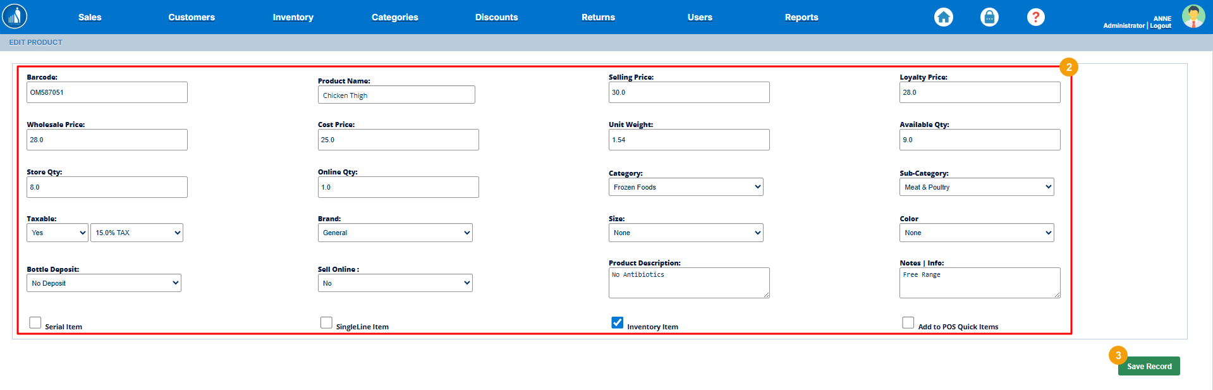
Task: Expand the Category dropdown showing Frozen Foods
Action: 686,187
